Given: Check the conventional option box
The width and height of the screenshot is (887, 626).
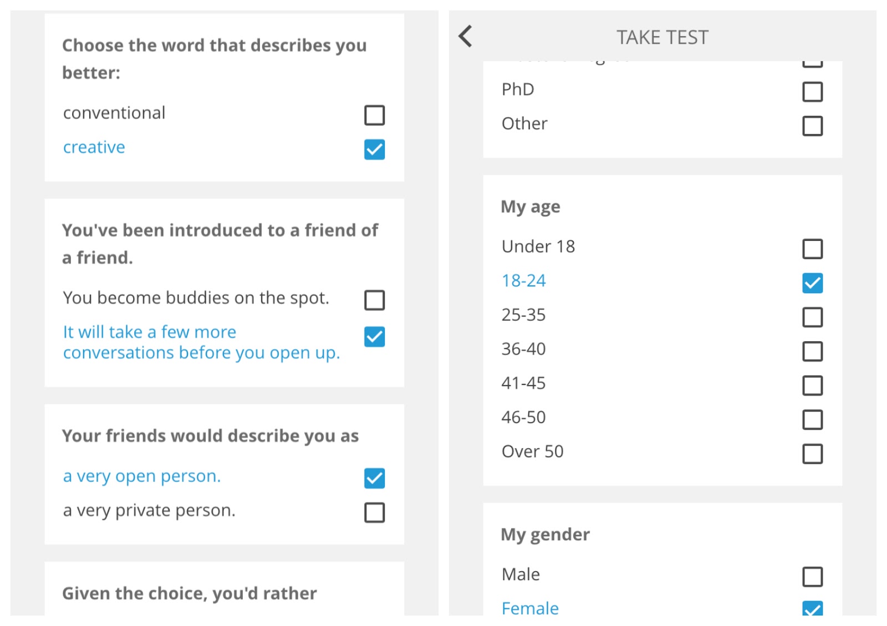Looking at the screenshot, I should pos(374,115).
